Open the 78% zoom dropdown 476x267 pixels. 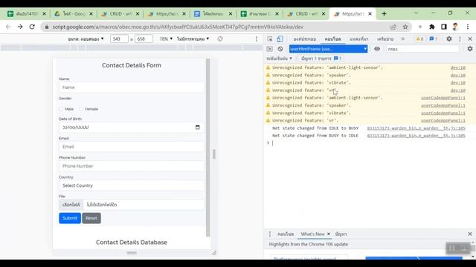tap(166, 39)
